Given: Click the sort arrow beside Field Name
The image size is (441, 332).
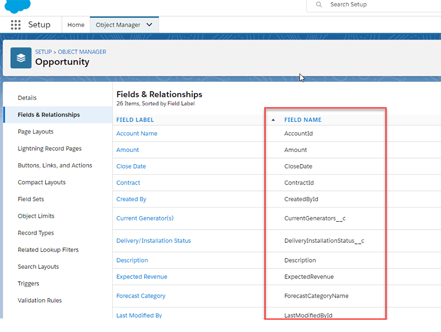Looking at the screenshot, I should click(x=273, y=120).
